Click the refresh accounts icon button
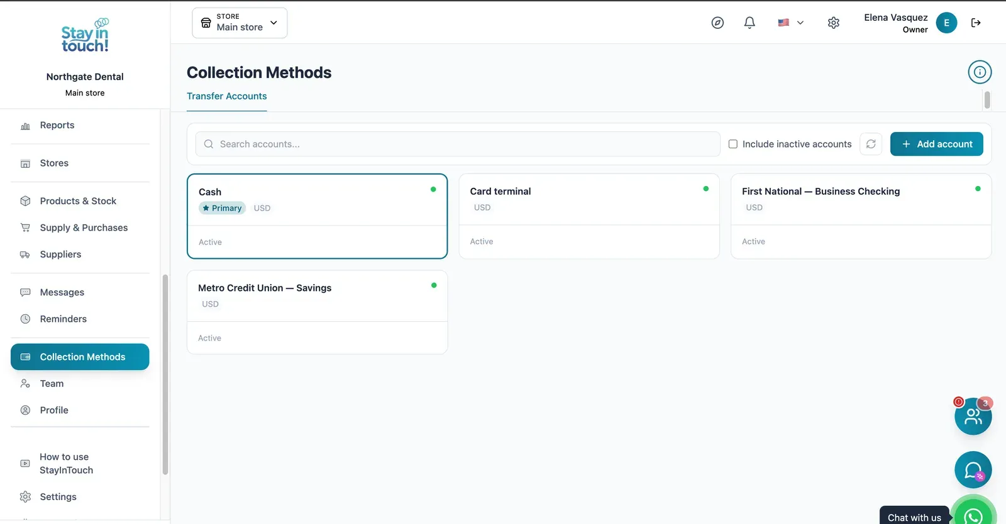1006x524 pixels. [871, 144]
